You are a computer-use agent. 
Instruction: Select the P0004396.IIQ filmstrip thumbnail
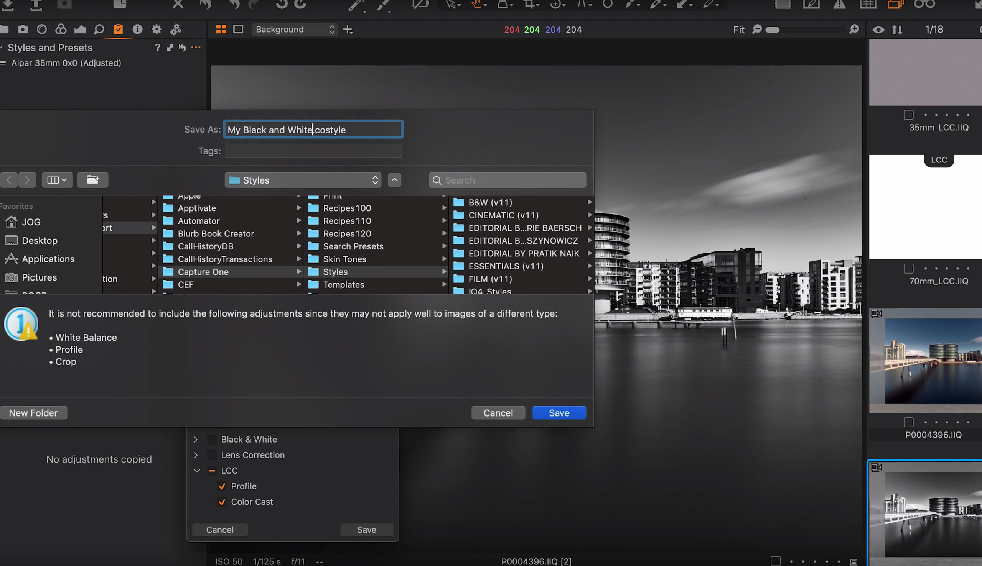pos(924,361)
